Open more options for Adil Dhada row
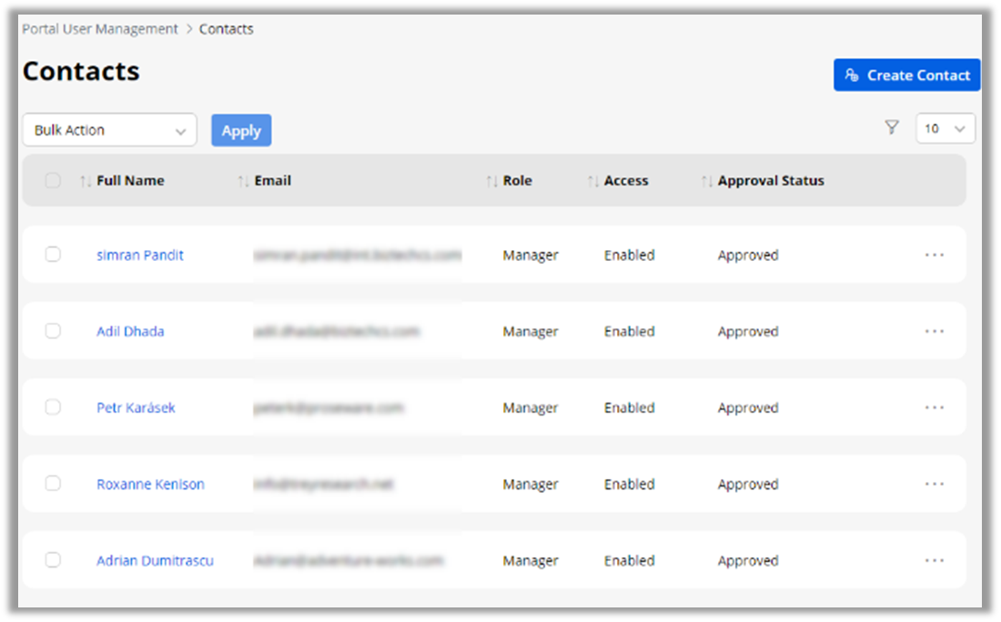The image size is (1001, 622). (x=934, y=332)
